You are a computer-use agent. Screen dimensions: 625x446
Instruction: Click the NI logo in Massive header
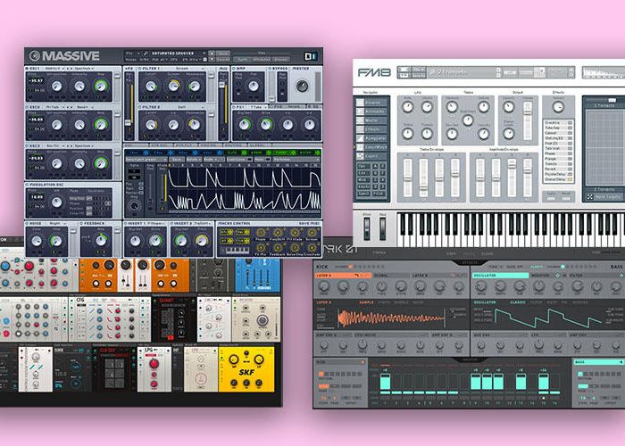pos(310,56)
